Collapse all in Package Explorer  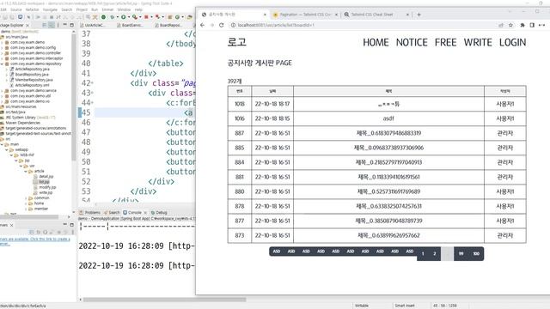[x=45, y=25]
